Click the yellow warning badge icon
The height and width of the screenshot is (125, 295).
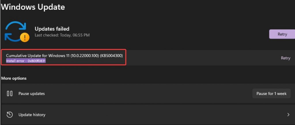pos(25,38)
